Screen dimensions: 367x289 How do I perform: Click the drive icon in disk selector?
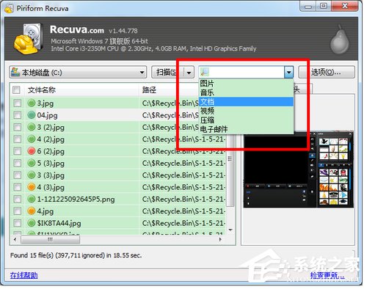click(x=15, y=72)
